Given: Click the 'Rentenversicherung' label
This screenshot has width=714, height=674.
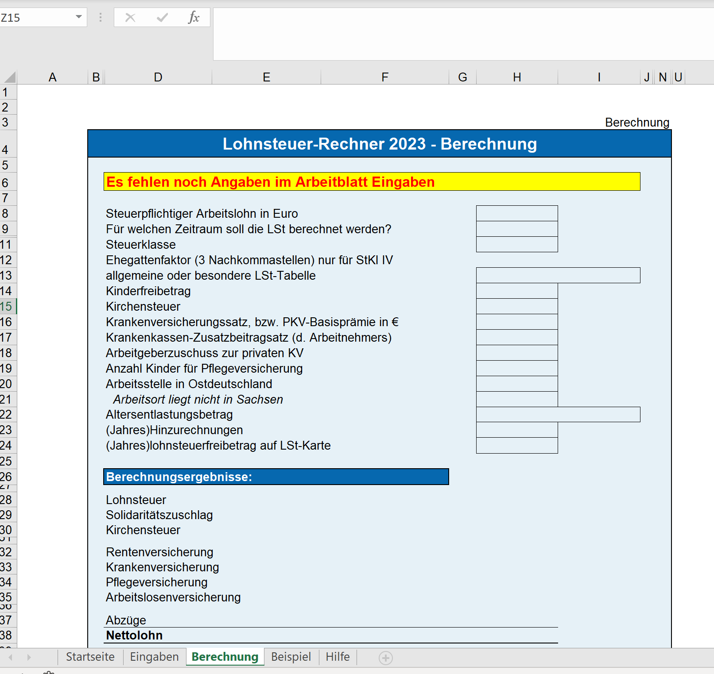Looking at the screenshot, I should 159,552.
